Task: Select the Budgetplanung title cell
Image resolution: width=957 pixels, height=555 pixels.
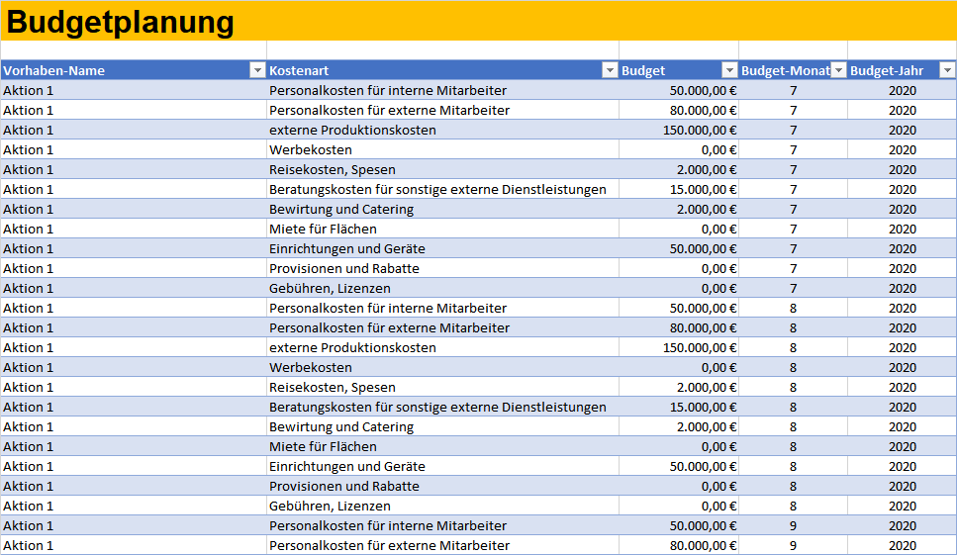Action: coord(479,22)
